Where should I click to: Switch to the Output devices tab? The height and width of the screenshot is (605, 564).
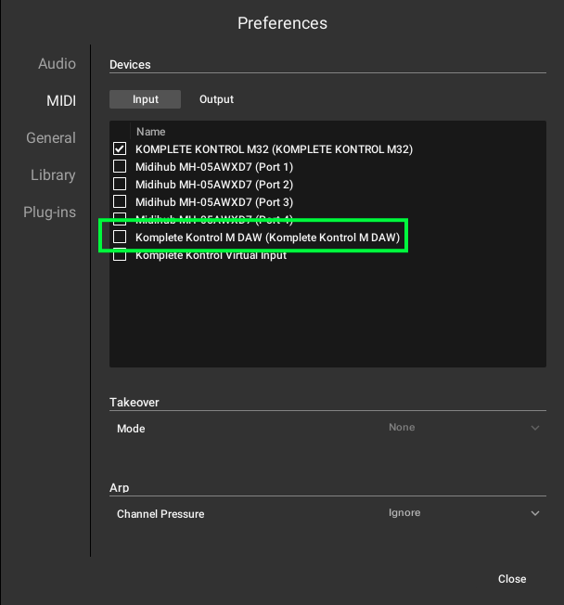[216, 99]
